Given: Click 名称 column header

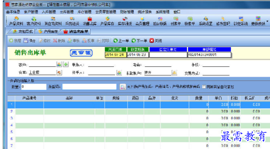Looking at the screenshot, I should coord(69,98).
